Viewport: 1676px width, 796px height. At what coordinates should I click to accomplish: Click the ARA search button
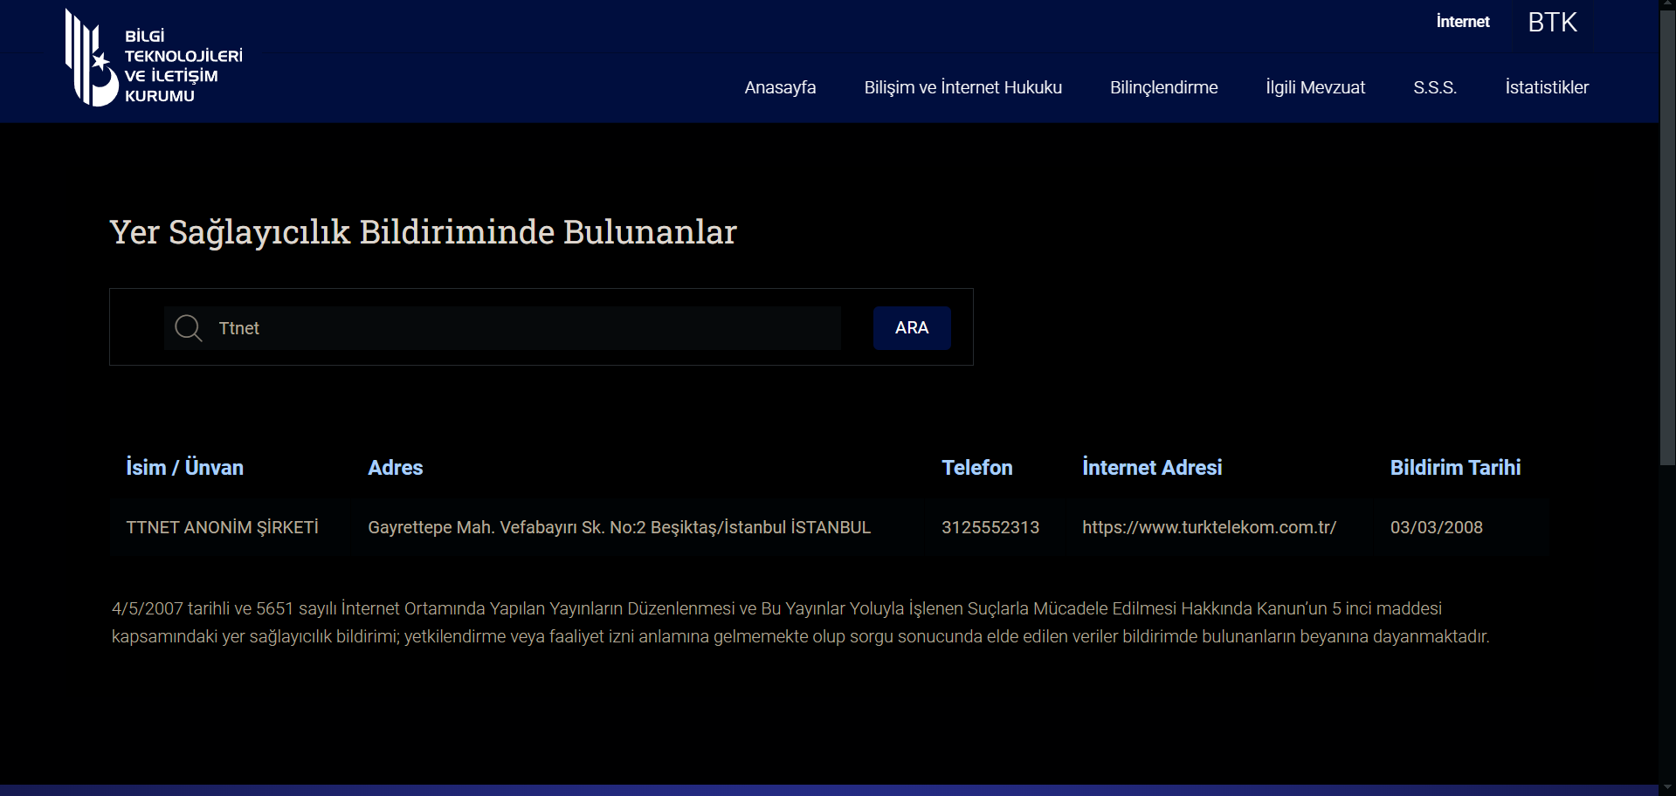coord(912,328)
